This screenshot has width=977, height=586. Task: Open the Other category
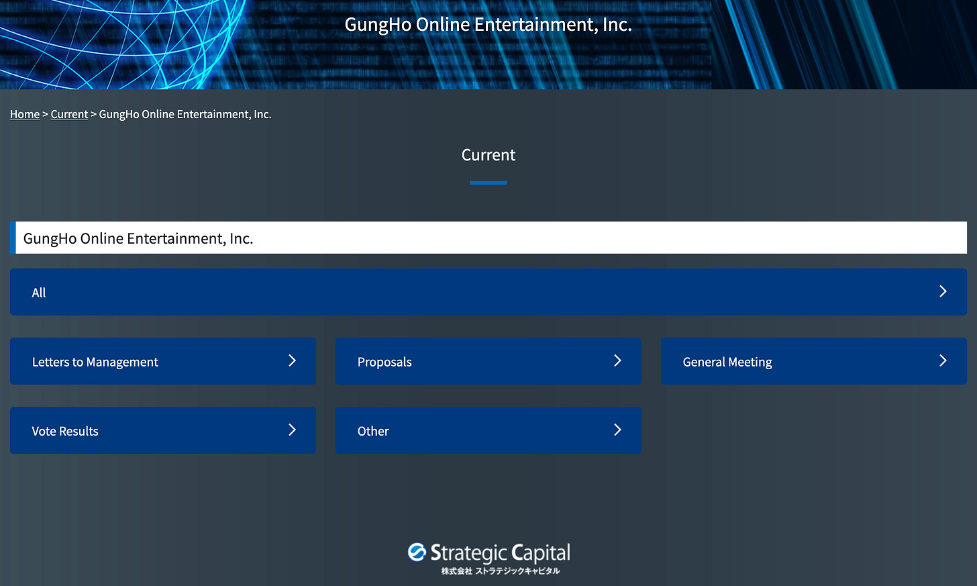488,430
